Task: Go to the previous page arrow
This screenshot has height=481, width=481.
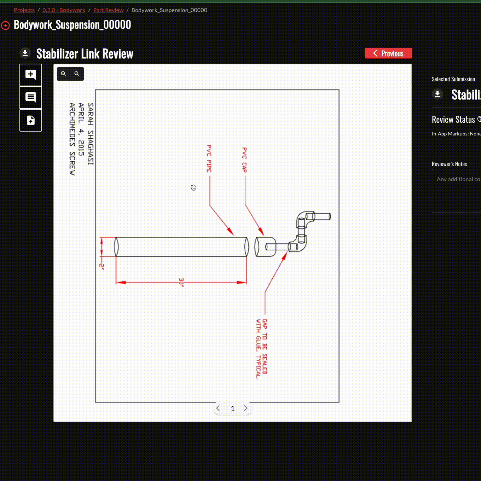Action: pos(218,408)
